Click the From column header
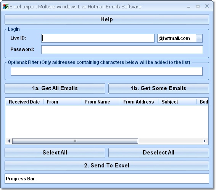The width and height of the screenshot is (216, 191). click(63, 102)
